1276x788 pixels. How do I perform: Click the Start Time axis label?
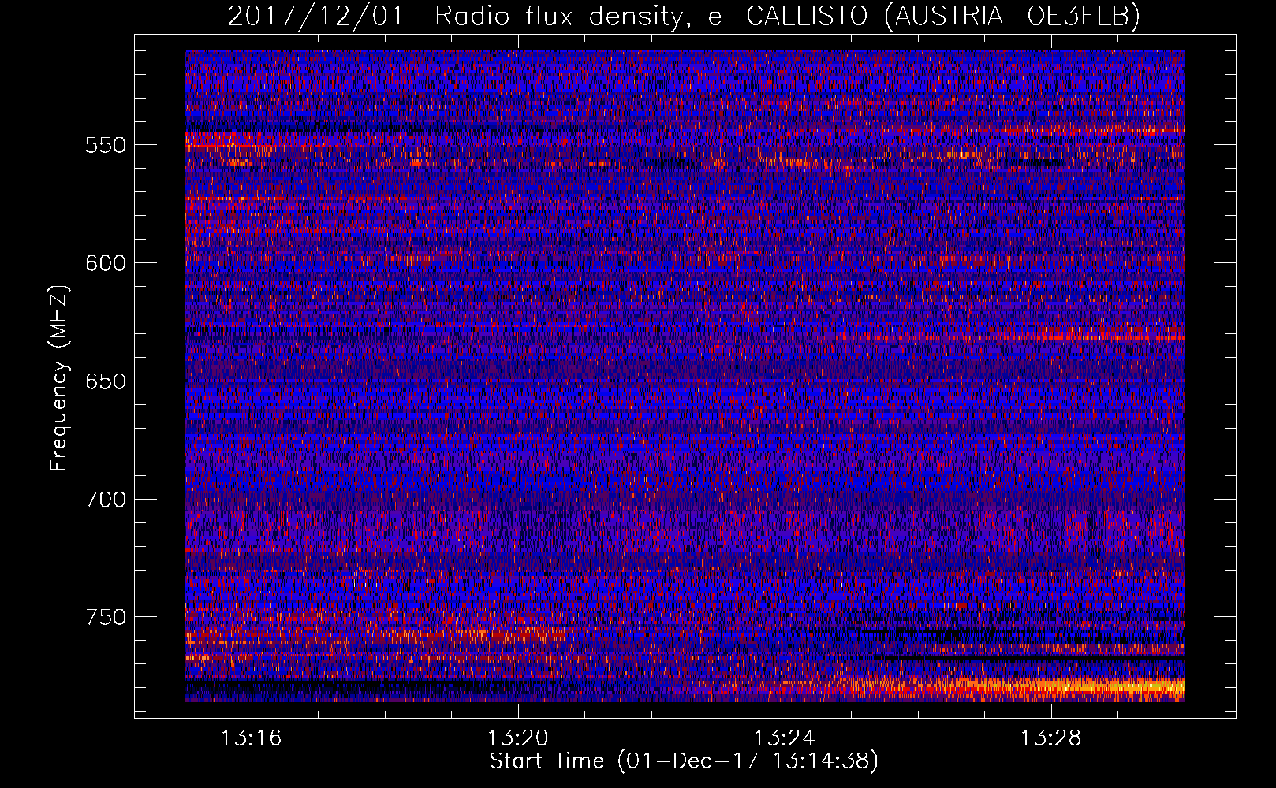point(684,761)
